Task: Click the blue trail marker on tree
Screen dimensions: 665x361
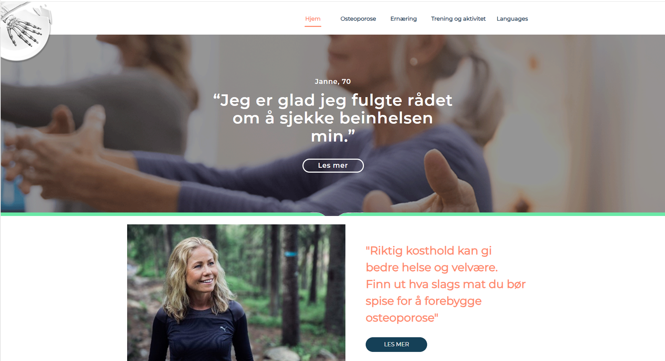Action: tap(291, 254)
